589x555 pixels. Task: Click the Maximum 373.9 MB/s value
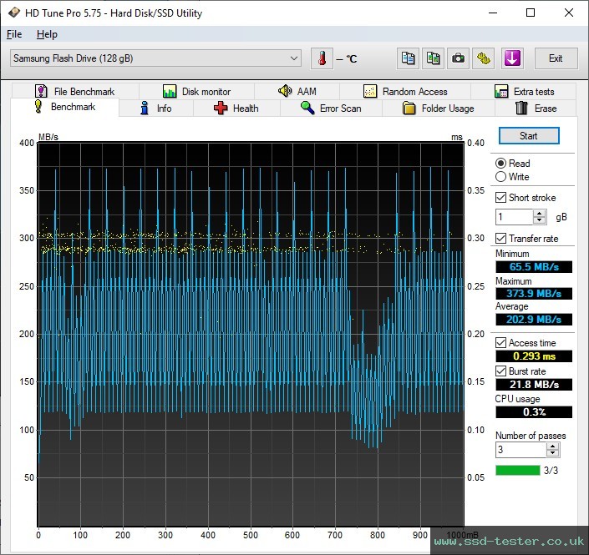pos(534,294)
